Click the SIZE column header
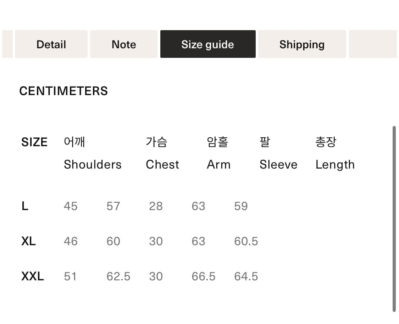This screenshot has width=399, height=324. (34, 142)
